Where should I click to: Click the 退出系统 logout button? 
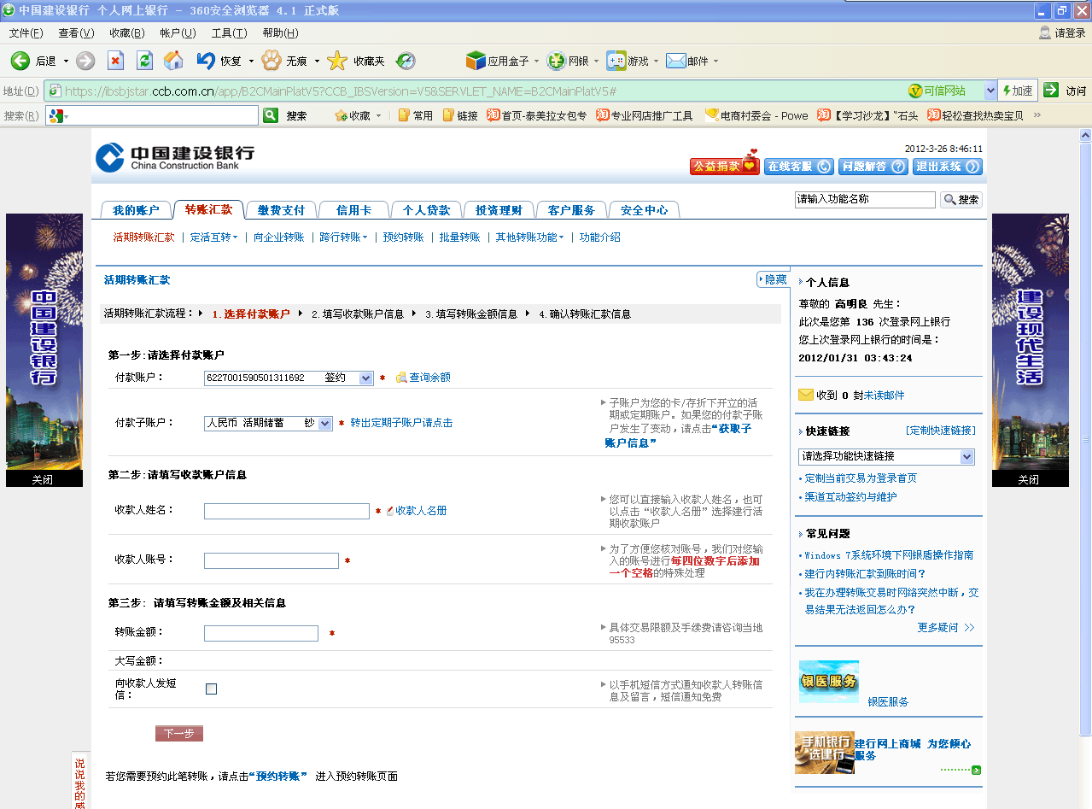coord(947,167)
